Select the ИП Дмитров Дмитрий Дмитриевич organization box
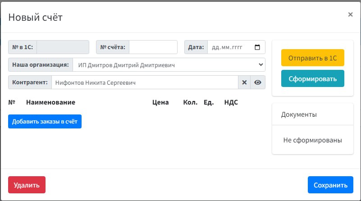 click(x=169, y=65)
